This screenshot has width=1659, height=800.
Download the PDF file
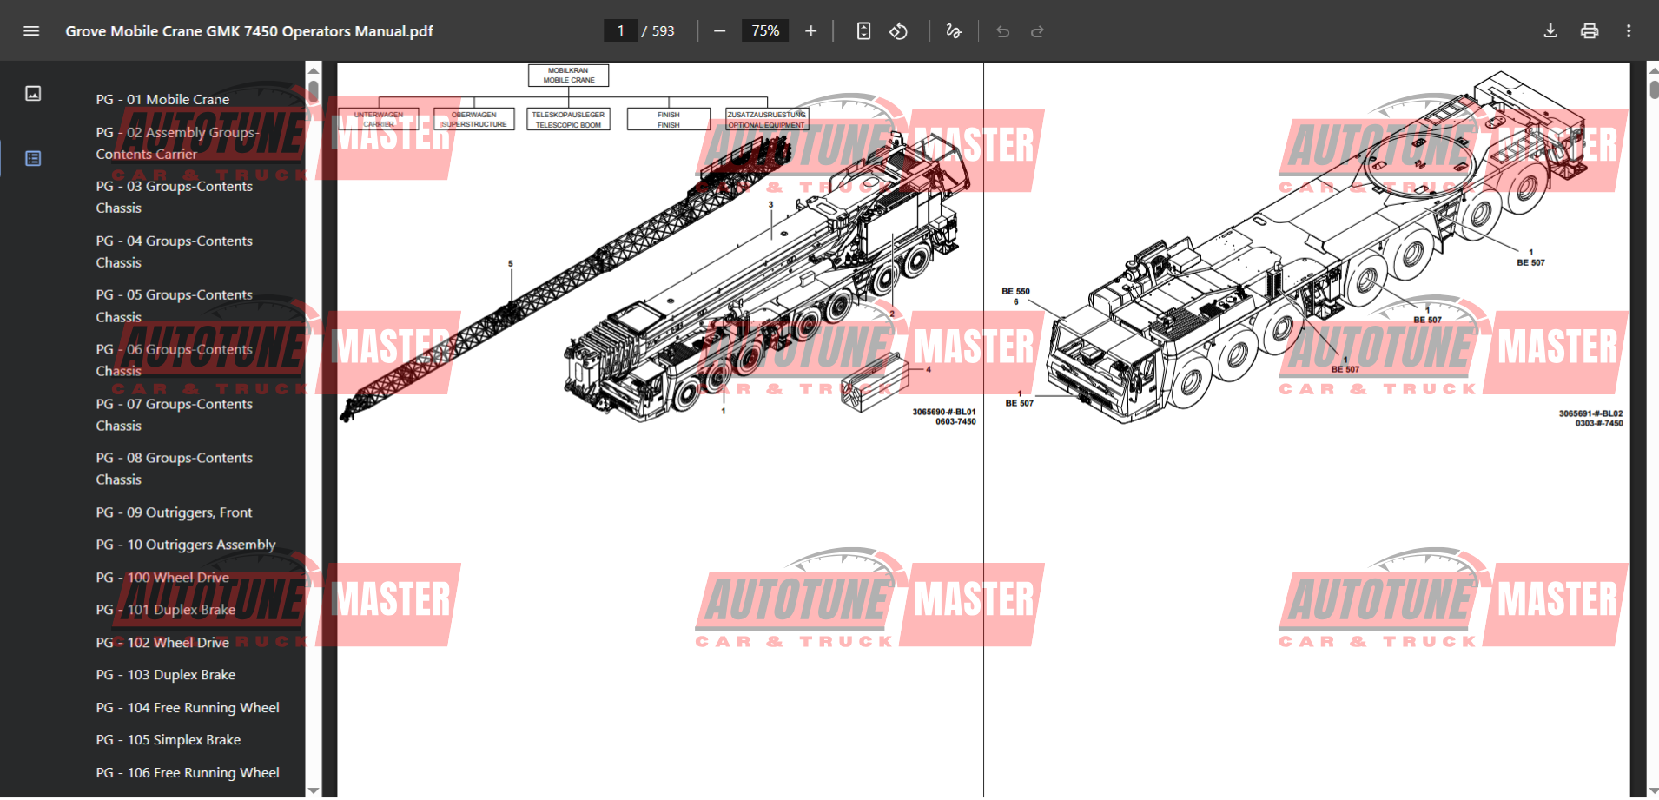coord(1550,31)
